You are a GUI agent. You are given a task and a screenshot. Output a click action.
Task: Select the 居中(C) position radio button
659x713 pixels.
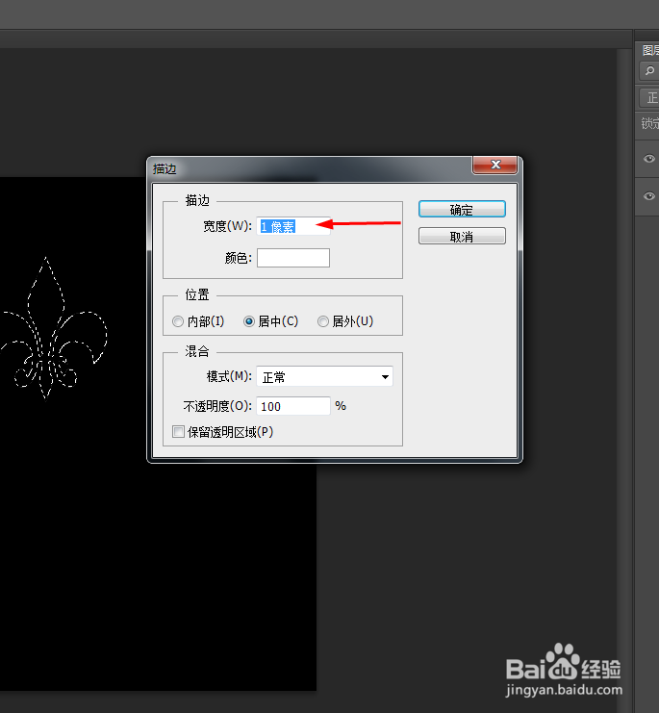point(248,321)
